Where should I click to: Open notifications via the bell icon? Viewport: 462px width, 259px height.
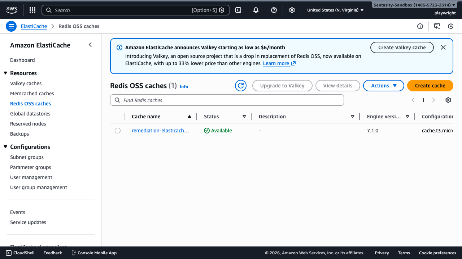(x=256, y=10)
